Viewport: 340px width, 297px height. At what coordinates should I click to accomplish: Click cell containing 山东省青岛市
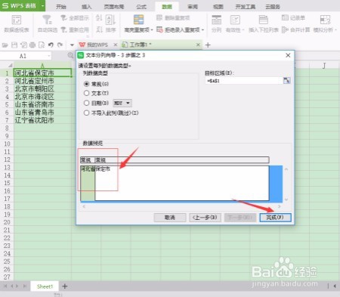pos(42,113)
